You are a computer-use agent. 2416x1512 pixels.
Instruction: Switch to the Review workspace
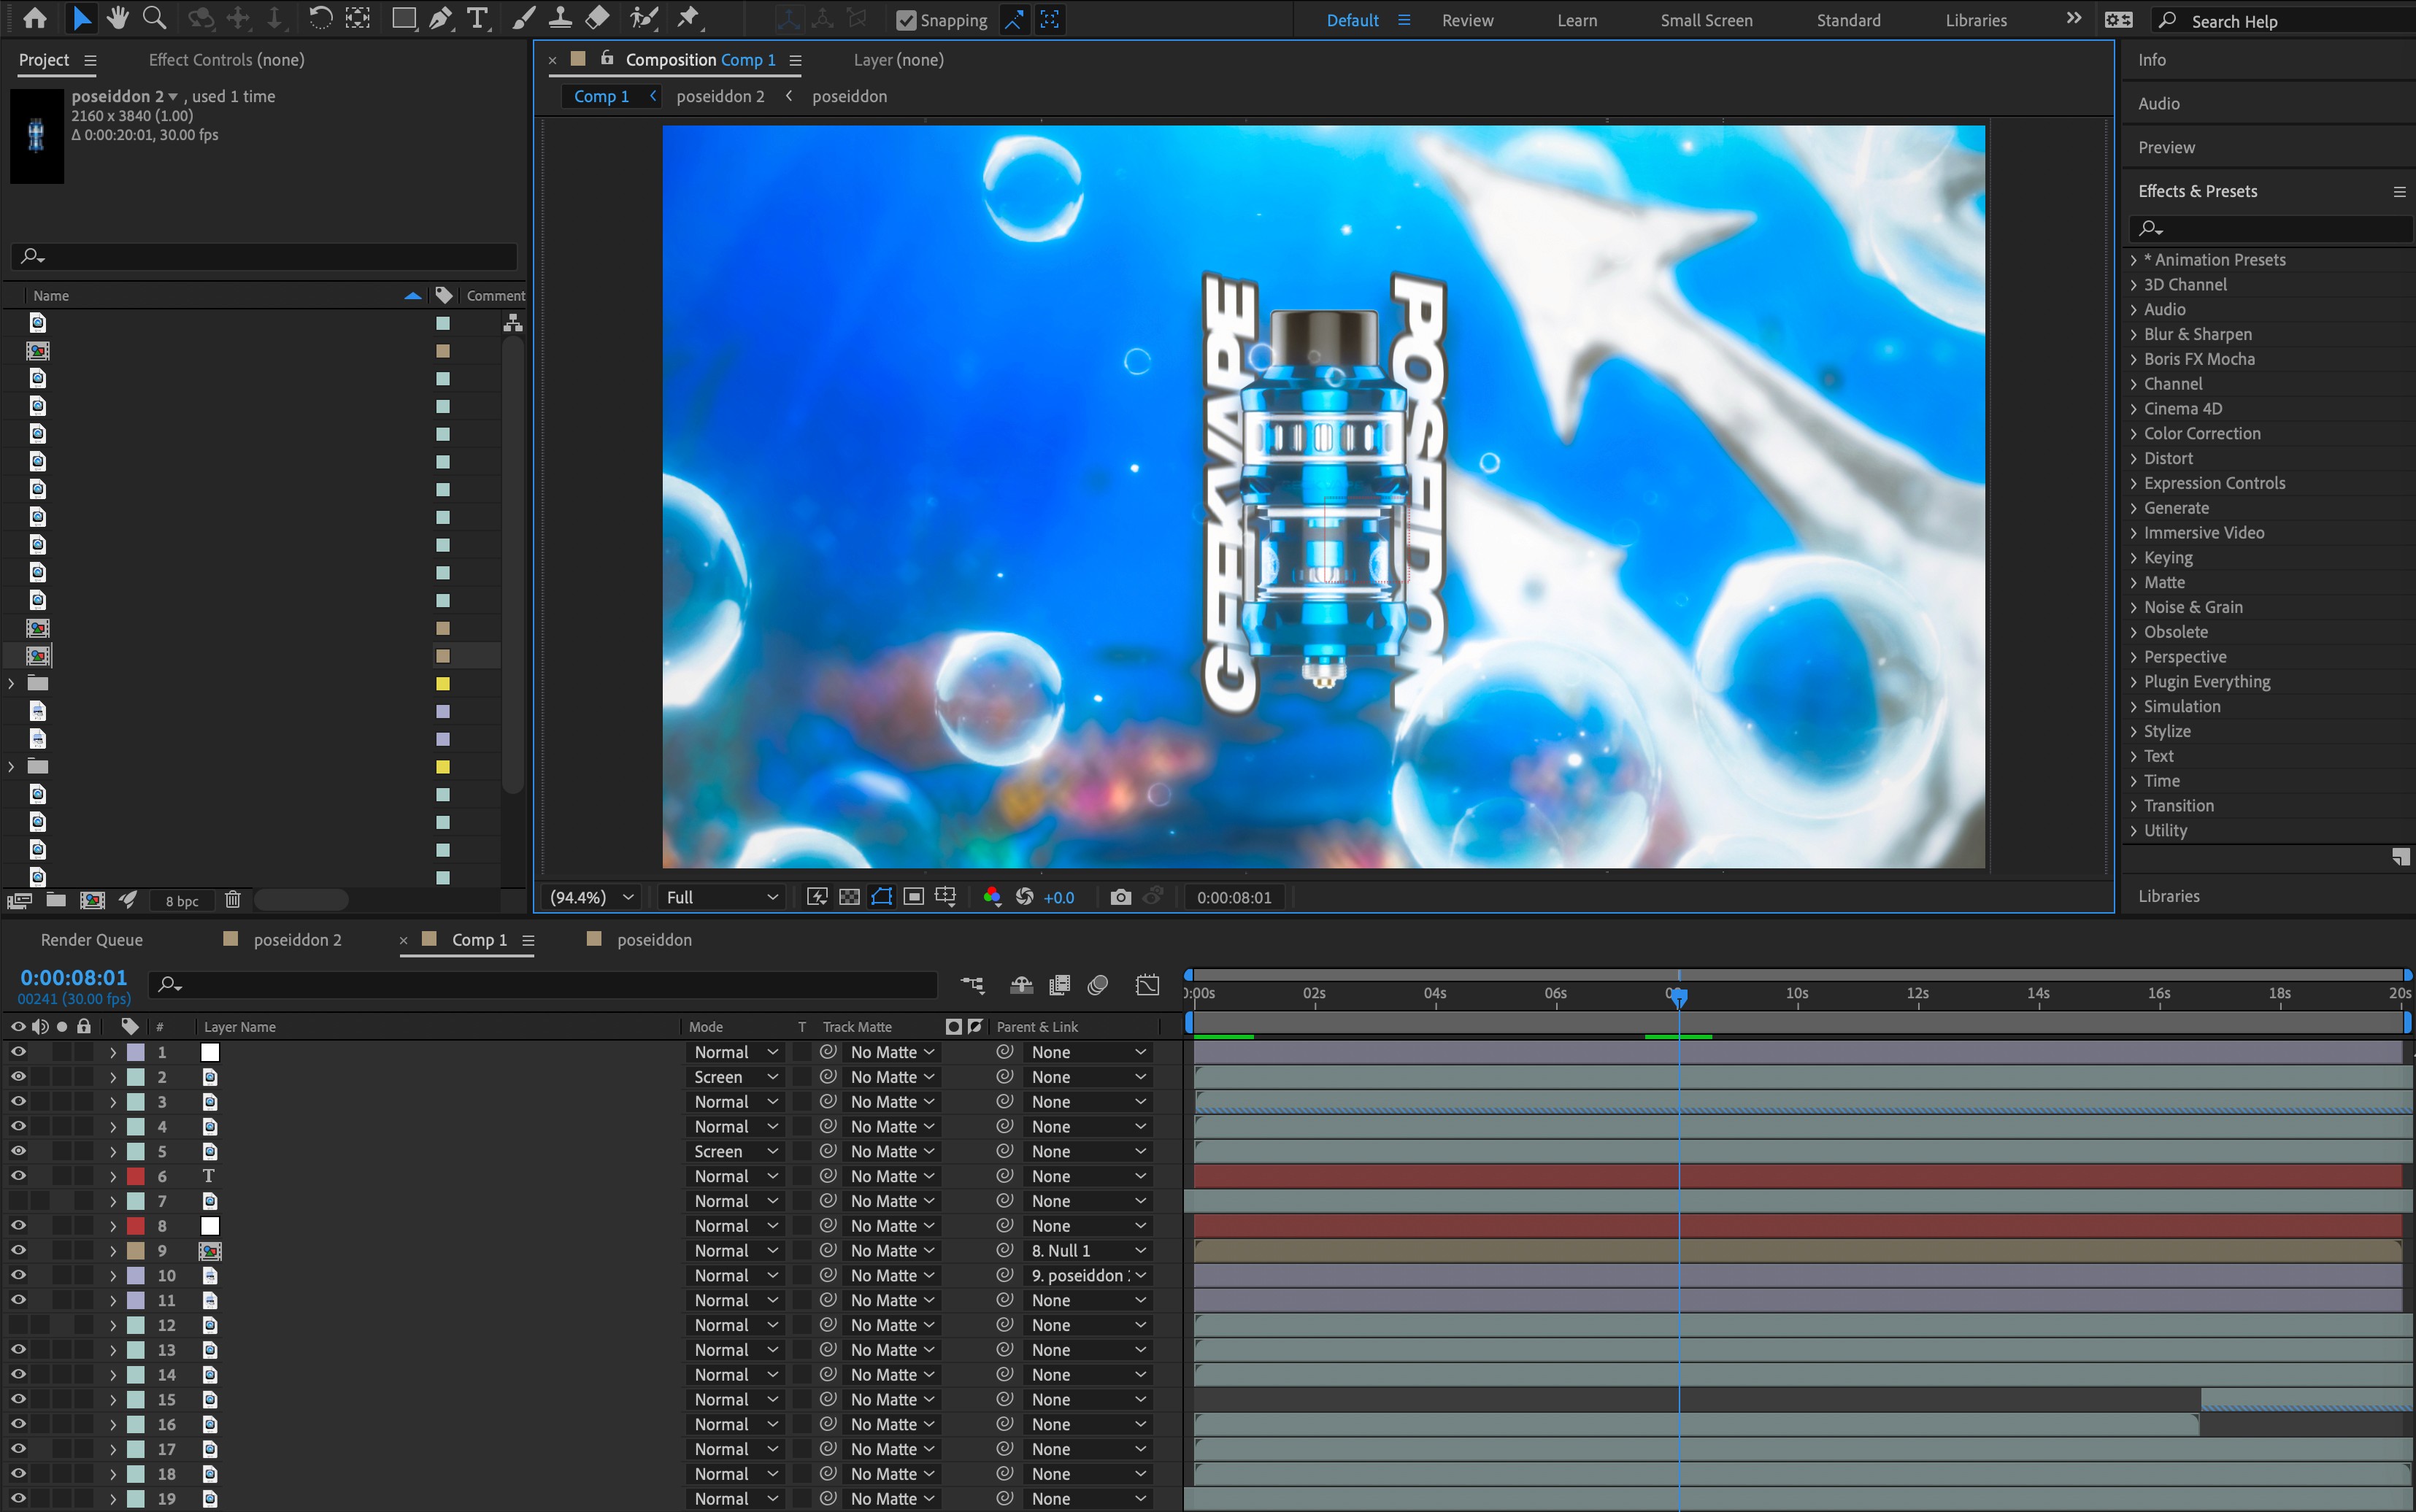[x=1467, y=20]
